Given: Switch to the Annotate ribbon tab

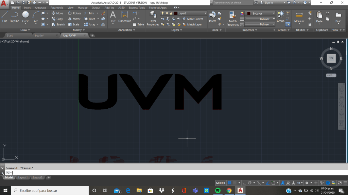Looking at the screenshot, I should (x=40, y=7).
